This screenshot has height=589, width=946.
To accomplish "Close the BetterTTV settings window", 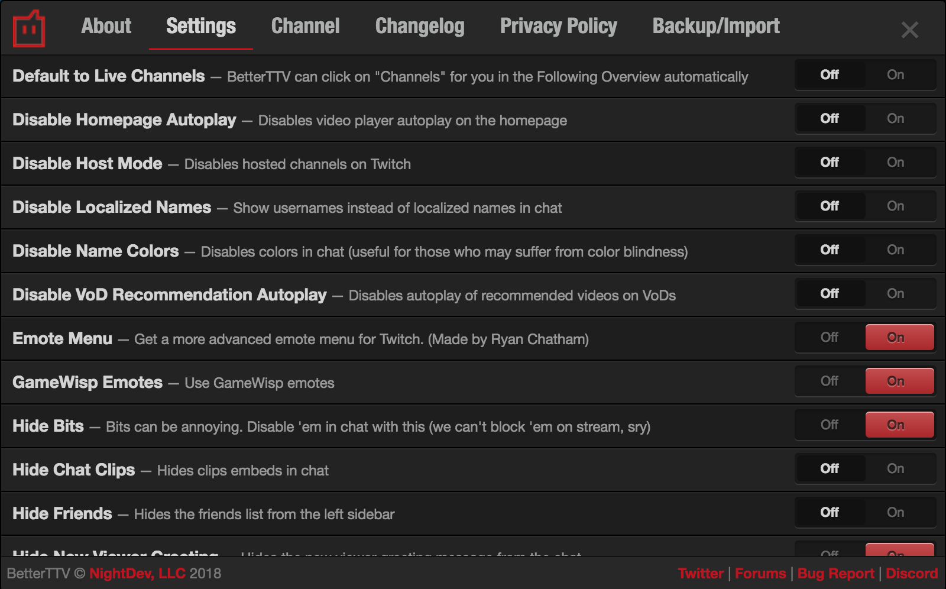I will click(911, 30).
